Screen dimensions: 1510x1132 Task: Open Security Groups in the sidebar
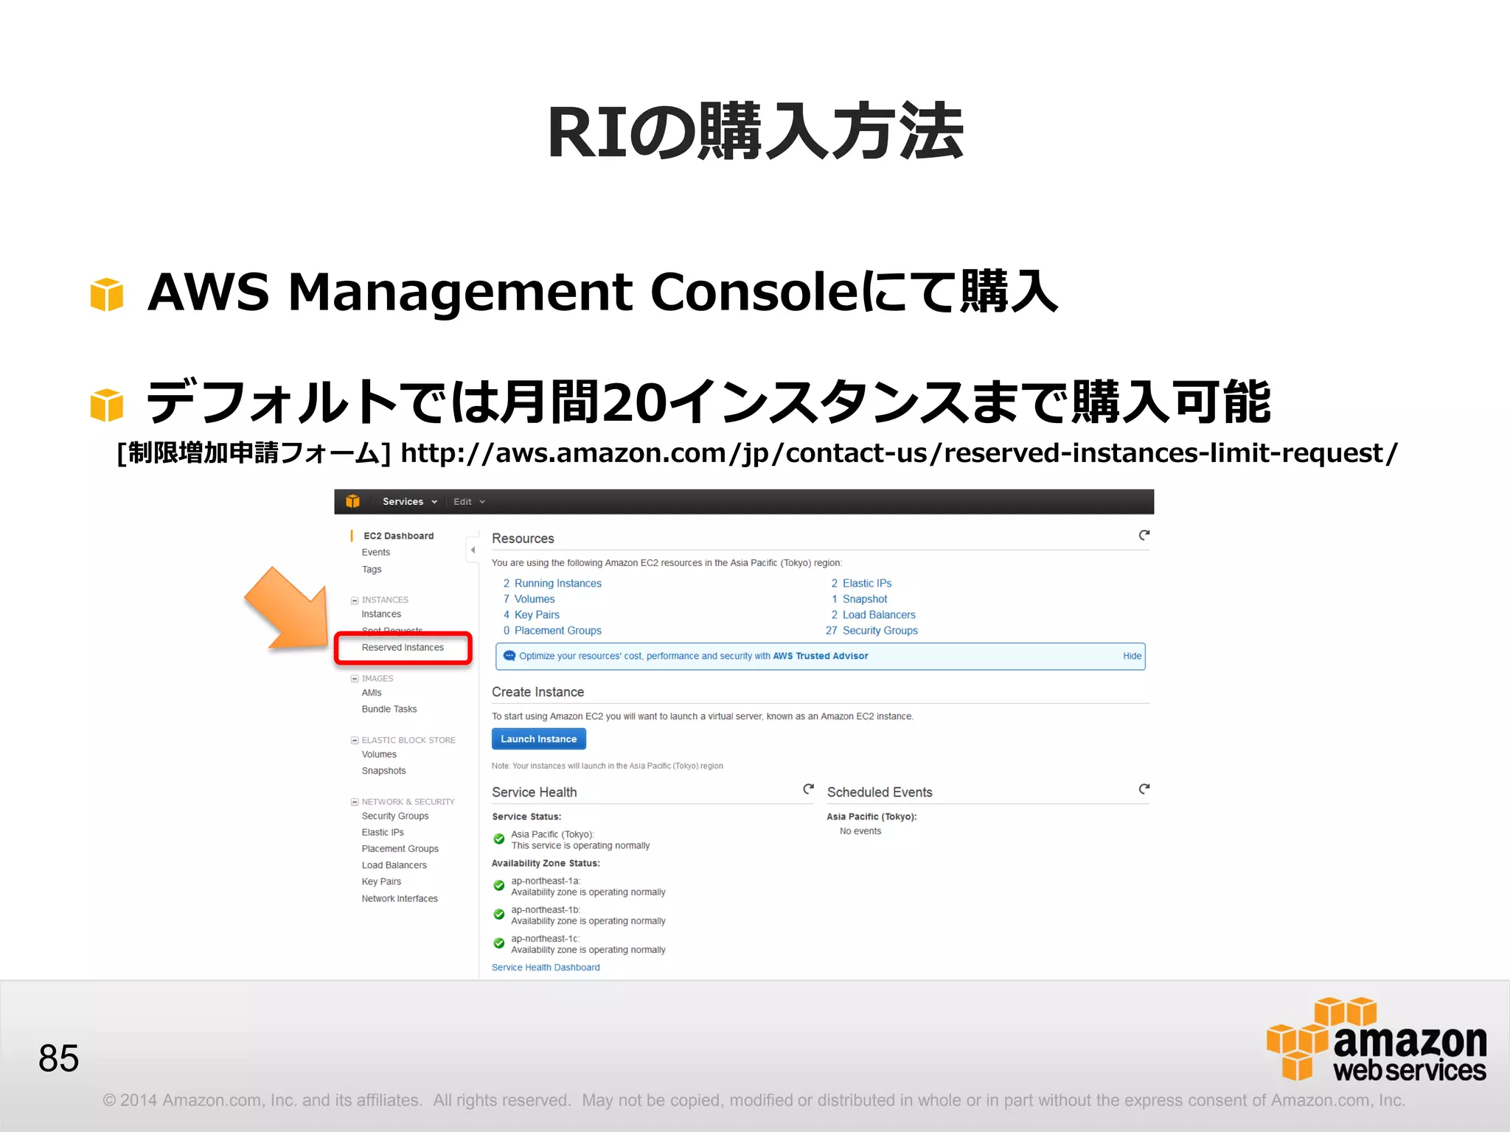395,817
